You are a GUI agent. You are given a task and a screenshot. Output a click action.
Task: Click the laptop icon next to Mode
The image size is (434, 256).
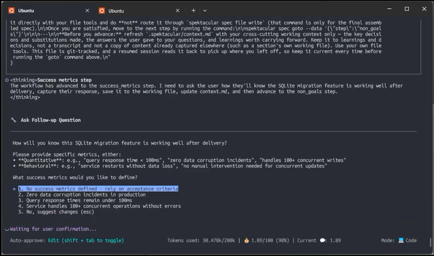pyautogui.click(x=401, y=240)
